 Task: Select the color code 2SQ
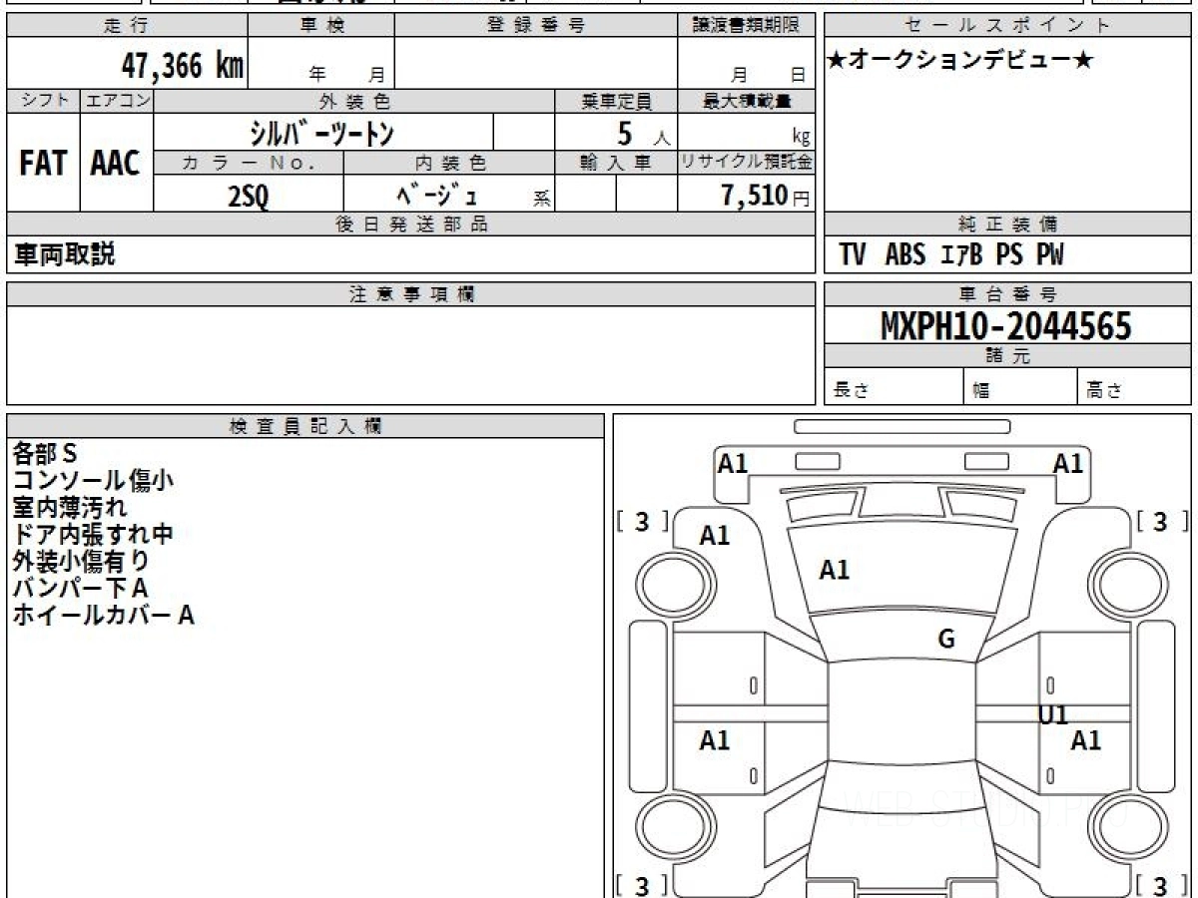click(x=249, y=196)
